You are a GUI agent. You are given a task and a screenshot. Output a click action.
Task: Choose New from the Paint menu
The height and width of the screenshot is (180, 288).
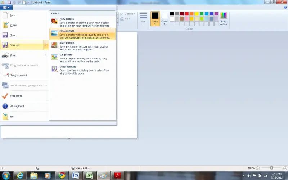(24, 15)
